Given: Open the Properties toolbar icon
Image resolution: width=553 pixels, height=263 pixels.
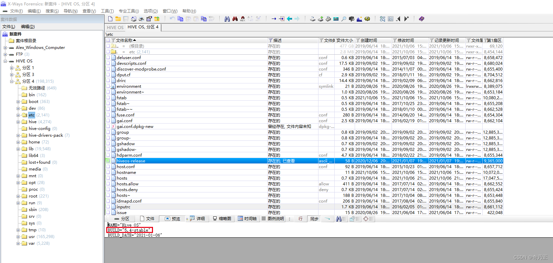Looking at the screenshot, I should pyautogui.click(x=149, y=19).
